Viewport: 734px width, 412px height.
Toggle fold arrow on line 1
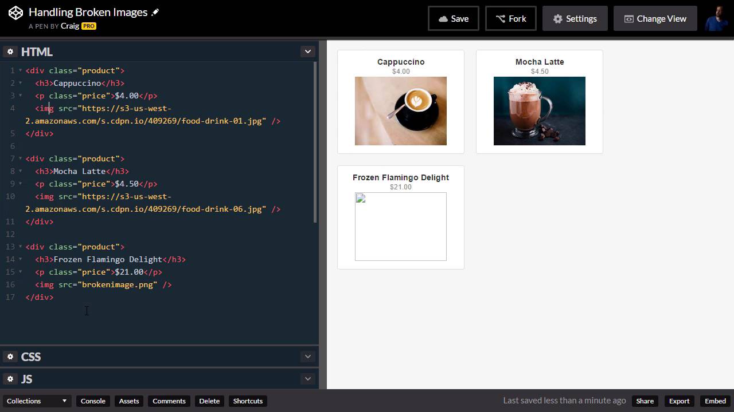pos(20,70)
